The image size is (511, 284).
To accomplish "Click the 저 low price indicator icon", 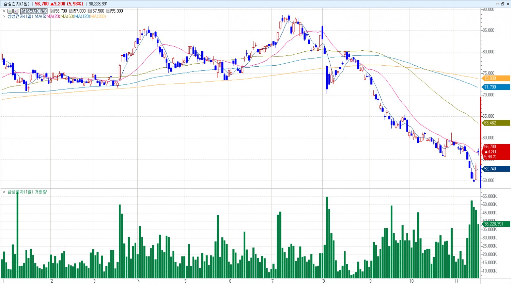I will (x=108, y=11).
